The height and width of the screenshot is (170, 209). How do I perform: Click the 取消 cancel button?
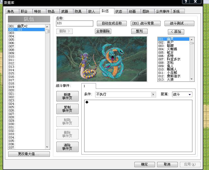167,164
